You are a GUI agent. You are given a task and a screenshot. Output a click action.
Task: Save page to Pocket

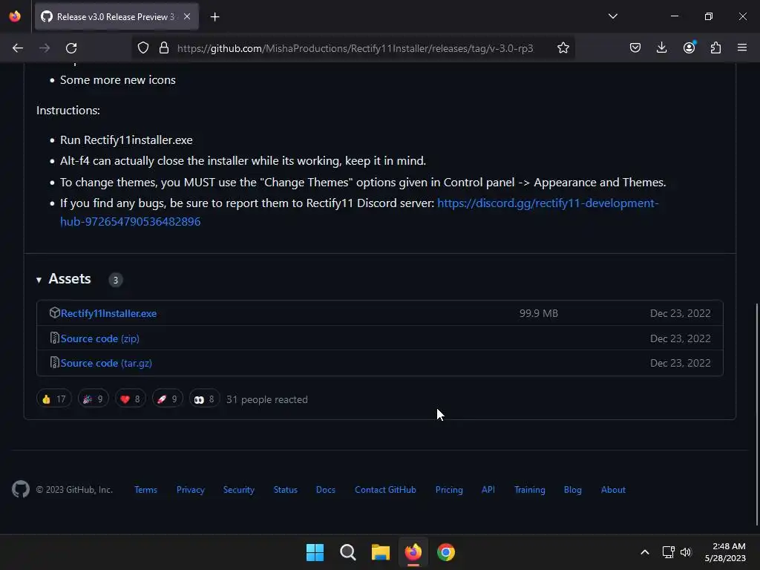click(635, 48)
